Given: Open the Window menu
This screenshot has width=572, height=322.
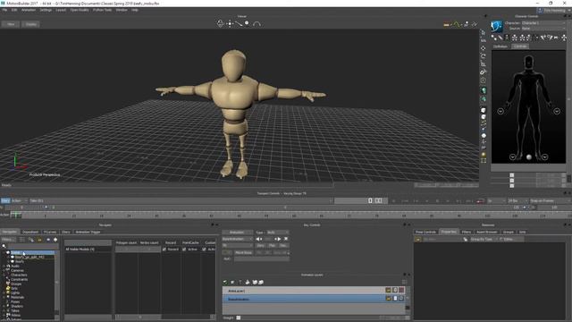Looking at the screenshot, I should (122, 10).
